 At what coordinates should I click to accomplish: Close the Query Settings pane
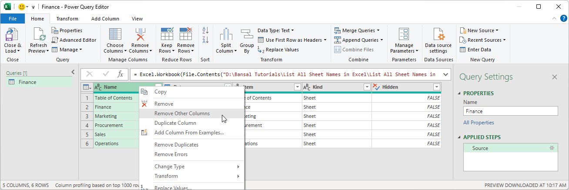555,77
